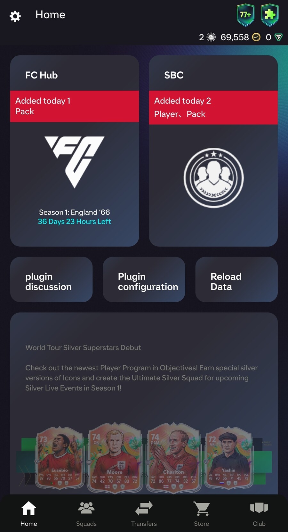Go to the Store tab
Screen dimensions: 288x532
pos(202,514)
